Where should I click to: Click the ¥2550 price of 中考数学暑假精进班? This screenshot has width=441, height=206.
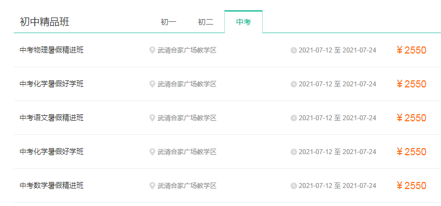(411, 186)
